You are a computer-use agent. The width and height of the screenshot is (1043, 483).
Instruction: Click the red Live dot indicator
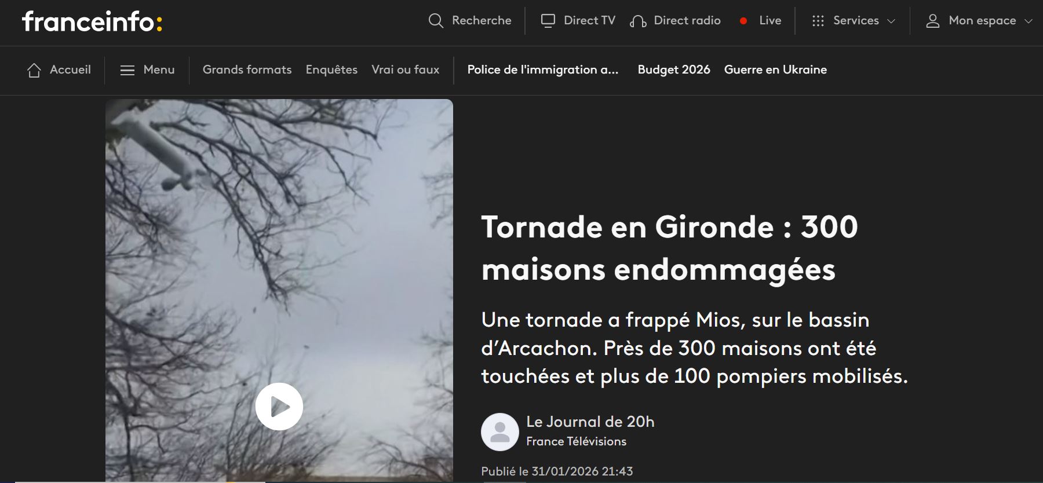click(x=743, y=21)
